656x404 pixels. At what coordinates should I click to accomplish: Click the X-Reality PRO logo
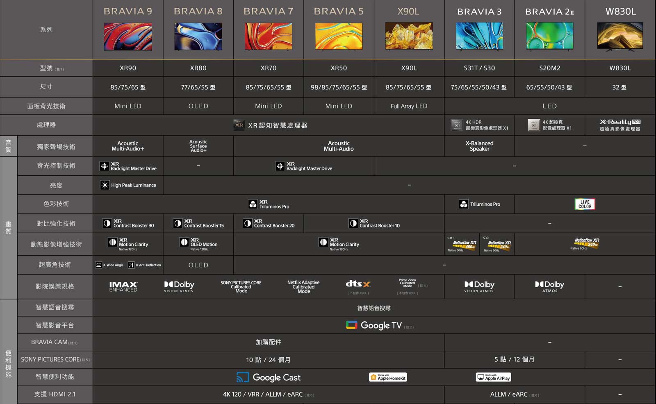click(x=620, y=122)
